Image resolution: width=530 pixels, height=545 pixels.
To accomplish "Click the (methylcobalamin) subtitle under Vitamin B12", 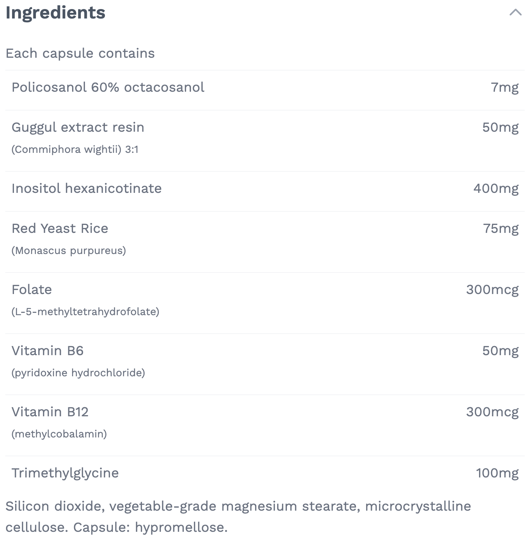I will coord(59,434).
